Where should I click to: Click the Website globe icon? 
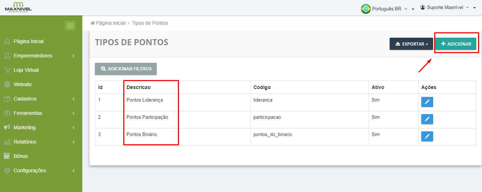click(x=7, y=84)
